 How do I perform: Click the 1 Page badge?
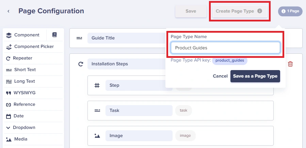point(290,11)
